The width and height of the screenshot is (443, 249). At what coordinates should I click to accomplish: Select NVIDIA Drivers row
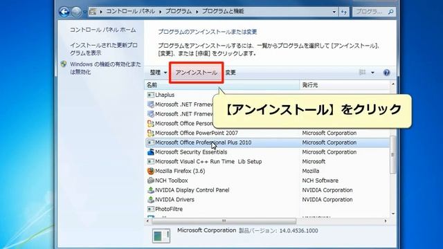(x=267, y=200)
